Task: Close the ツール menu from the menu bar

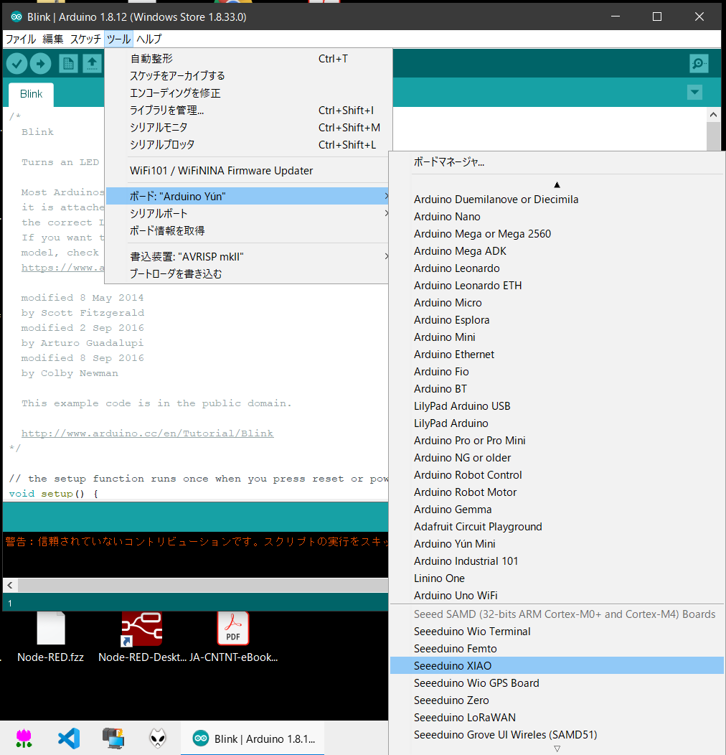Action: [x=118, y=39]
